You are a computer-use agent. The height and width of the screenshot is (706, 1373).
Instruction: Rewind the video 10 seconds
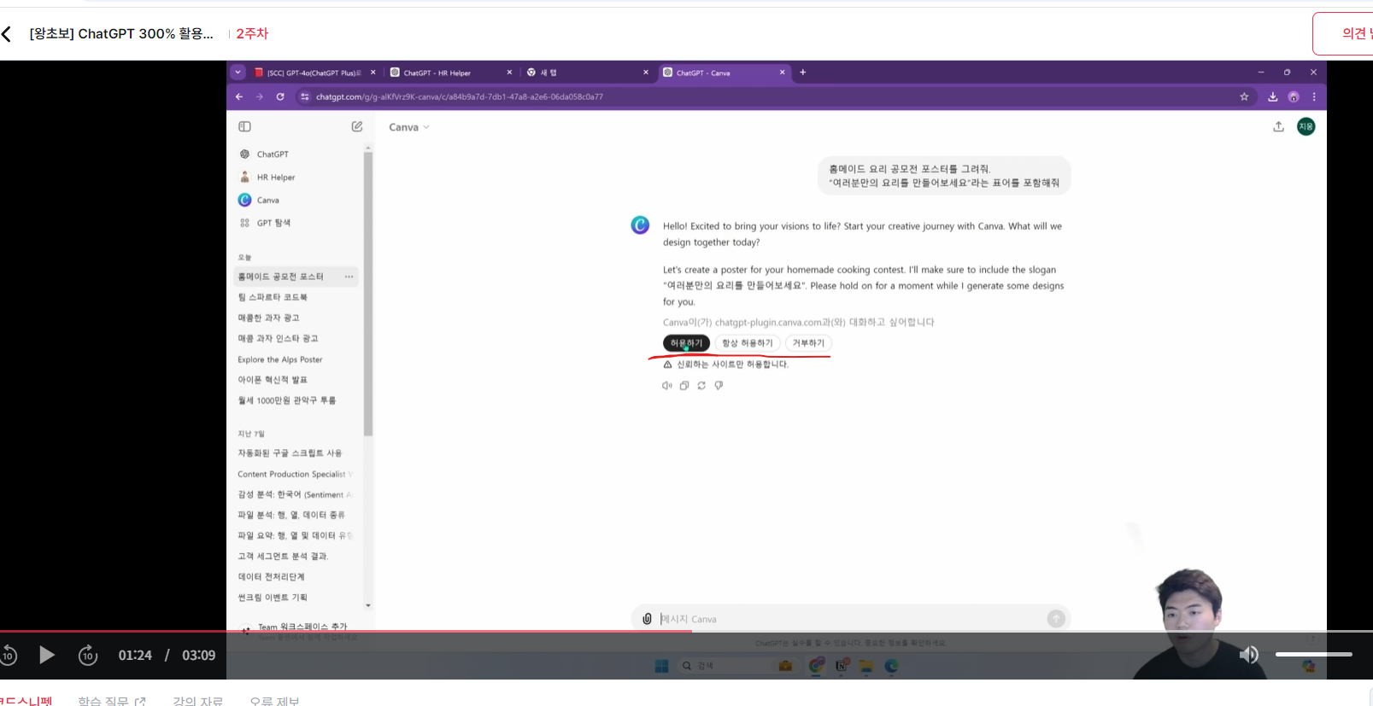tap(9, 655)
